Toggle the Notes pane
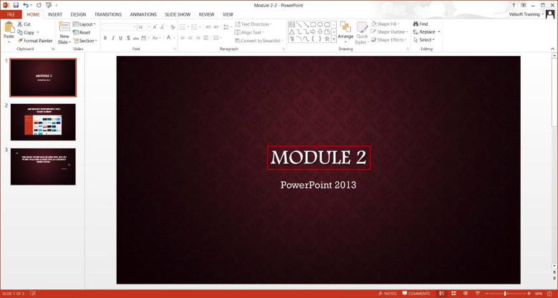This screenshot has width=558, height=298. (388, 294)
